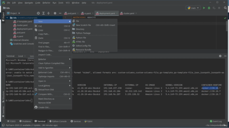Select Create Gist in context menu

(53, 107)
